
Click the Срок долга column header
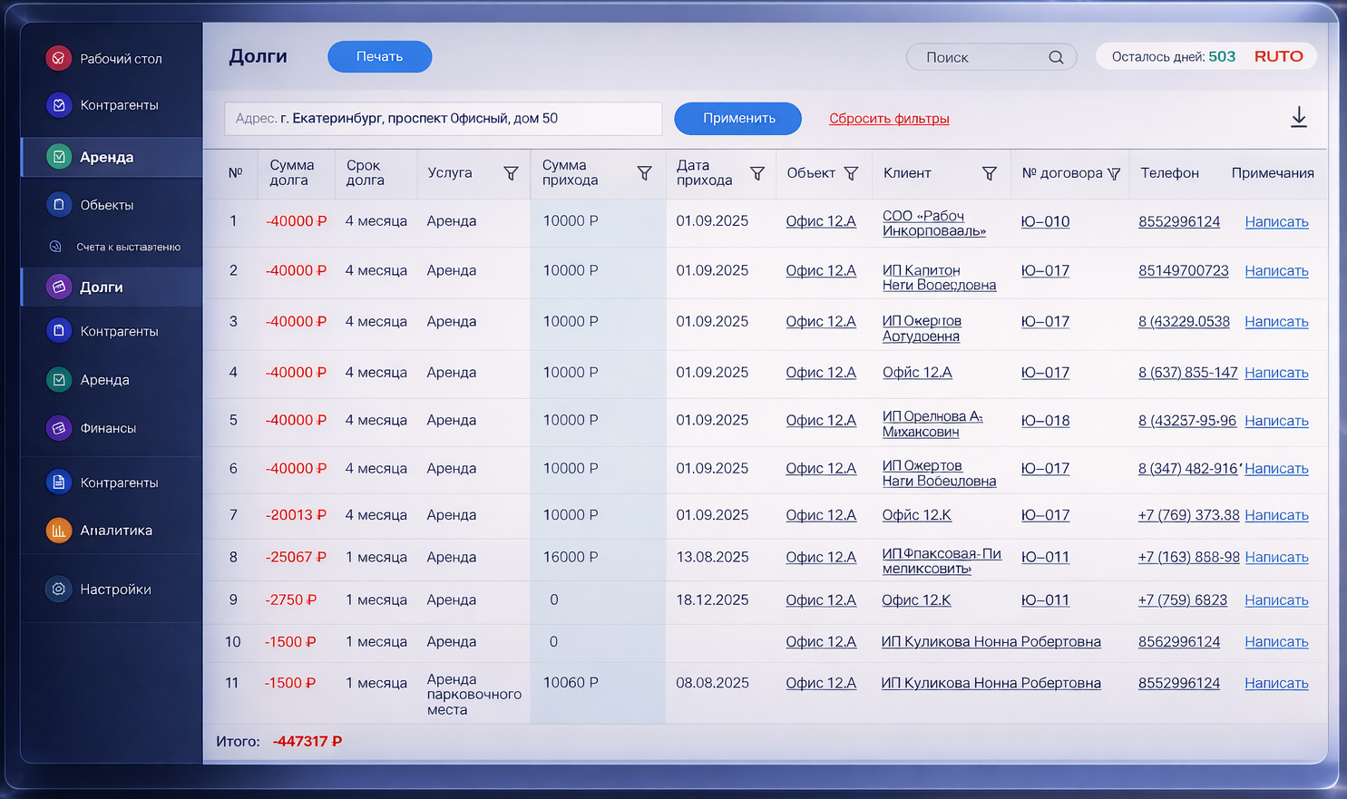pyautogui.click(x=366, y=173)
